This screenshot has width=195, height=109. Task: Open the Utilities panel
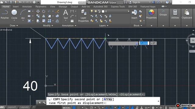pyautogui.click(x=175, y=14)
